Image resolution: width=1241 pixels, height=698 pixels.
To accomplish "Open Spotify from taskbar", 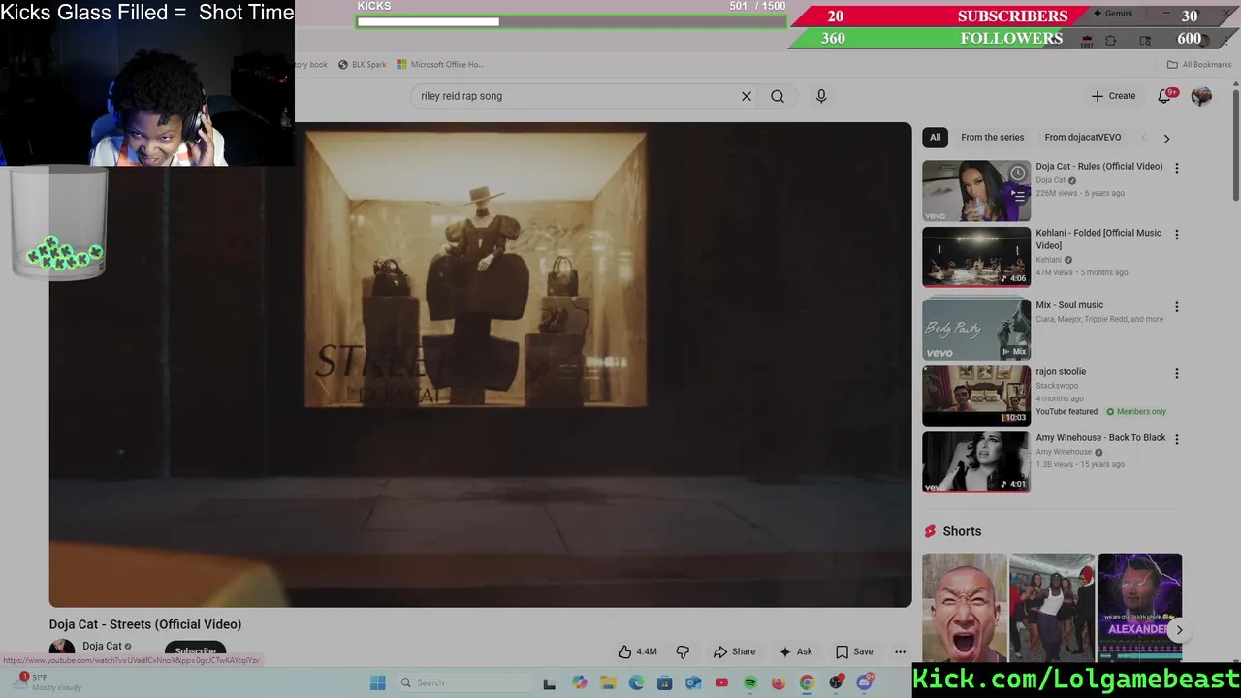I will (749, 682).
